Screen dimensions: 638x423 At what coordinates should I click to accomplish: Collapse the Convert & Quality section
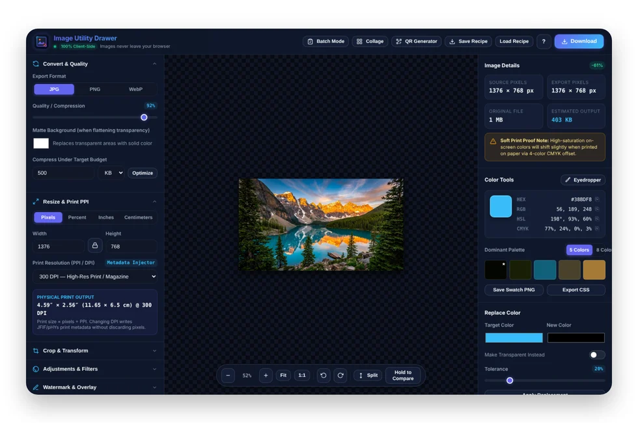(154, 64)
